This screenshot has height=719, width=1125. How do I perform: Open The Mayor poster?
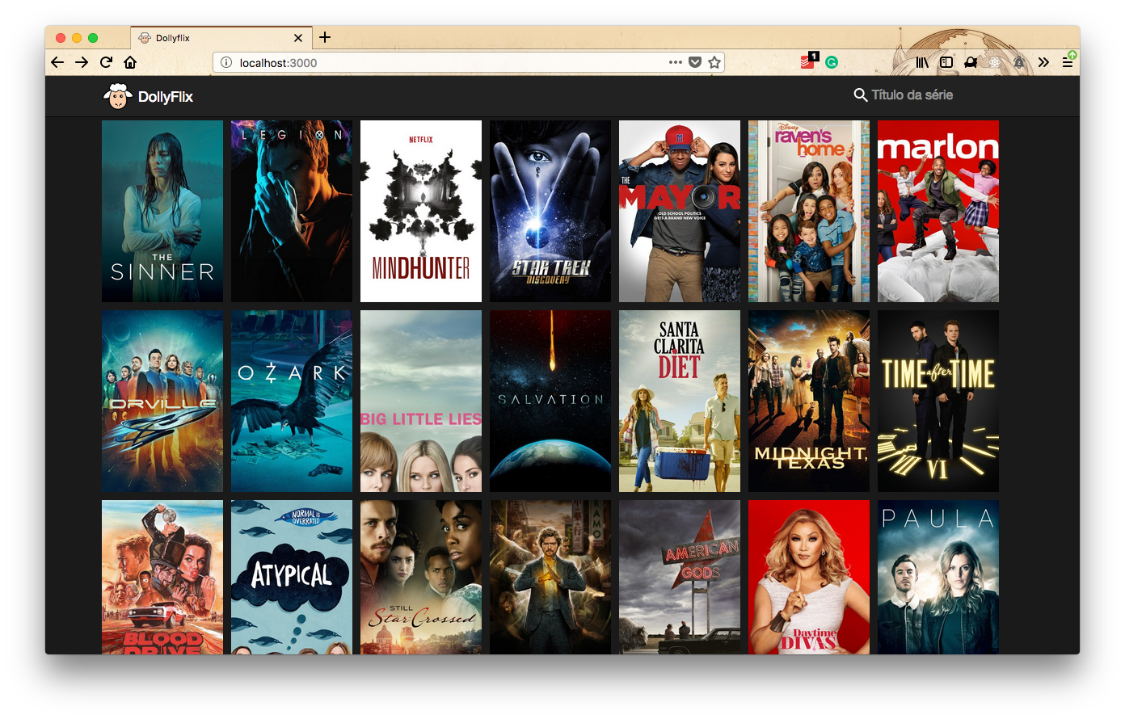tap(680, 211)
